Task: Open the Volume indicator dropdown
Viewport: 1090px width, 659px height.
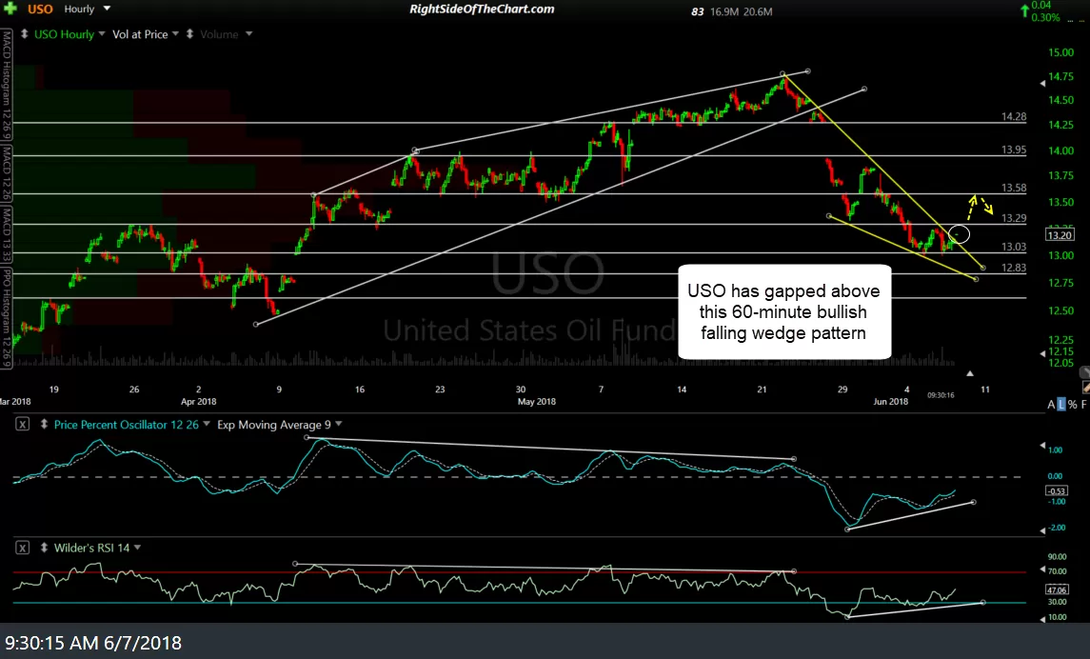Action: 248,34
